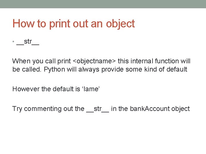This screenshot has height=154, width=206.
Task: Click the slide title 'How to print out an object'
Action: coord(74,24)
